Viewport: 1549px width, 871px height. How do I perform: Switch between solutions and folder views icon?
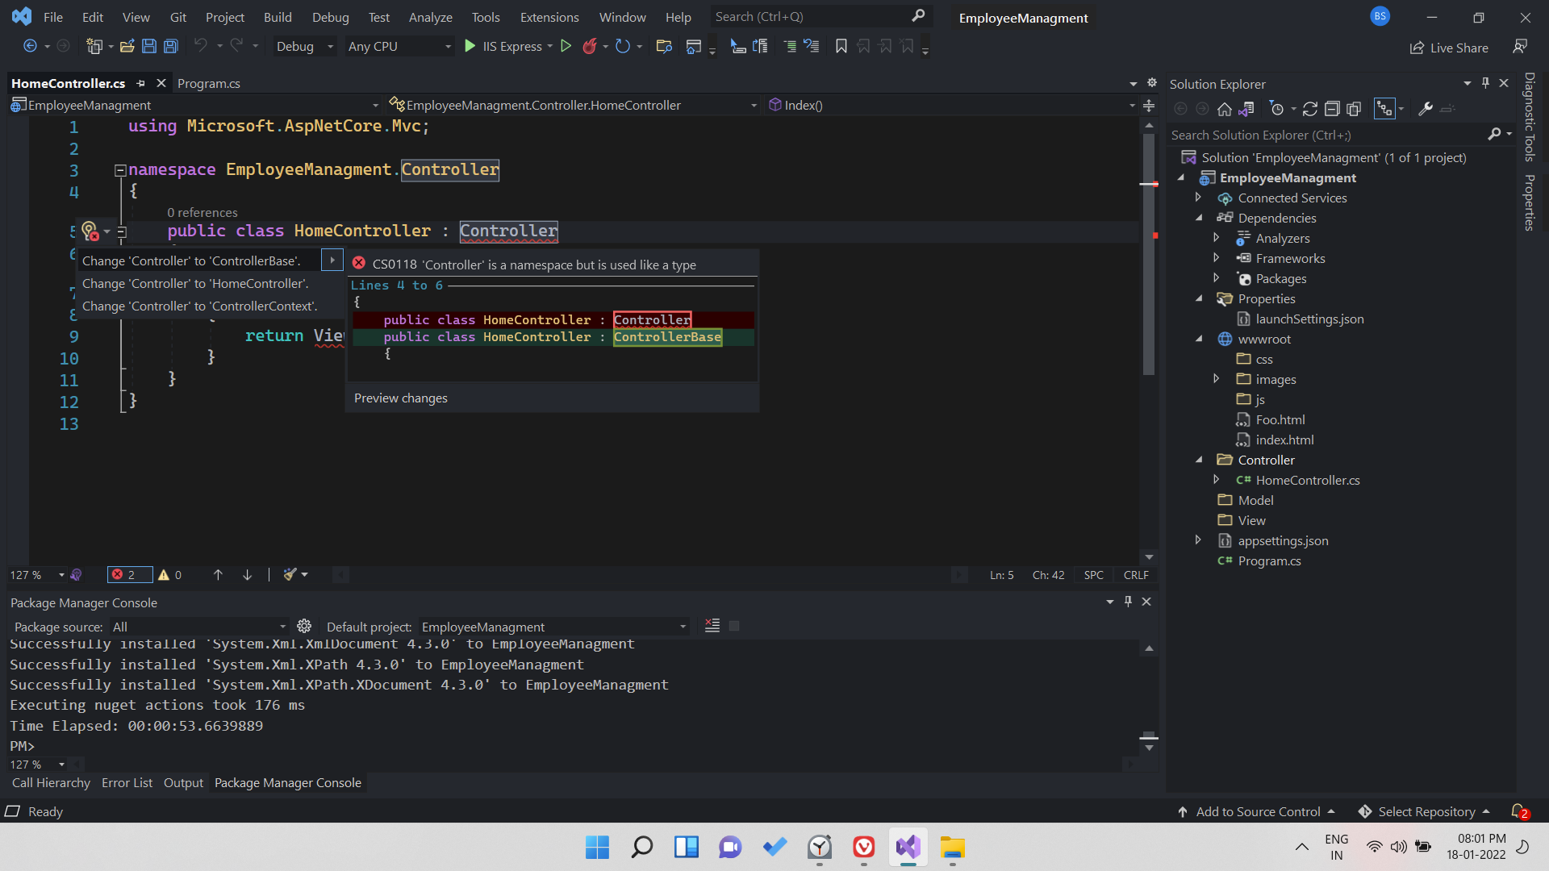click(x=1246, y=109)
